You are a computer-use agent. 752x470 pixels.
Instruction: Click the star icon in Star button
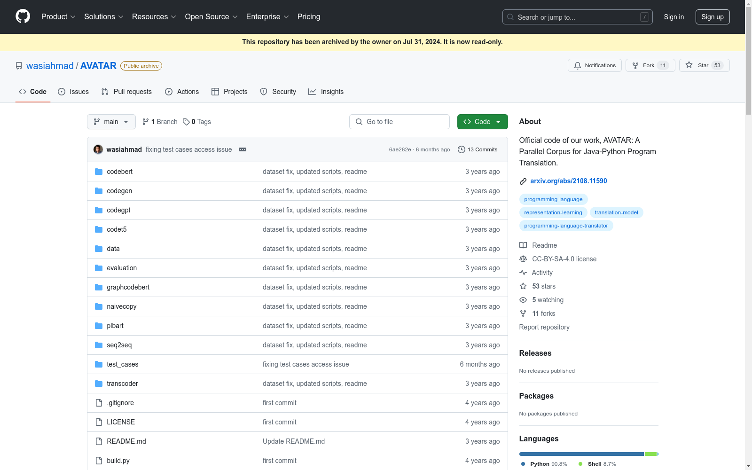point(689,65)
